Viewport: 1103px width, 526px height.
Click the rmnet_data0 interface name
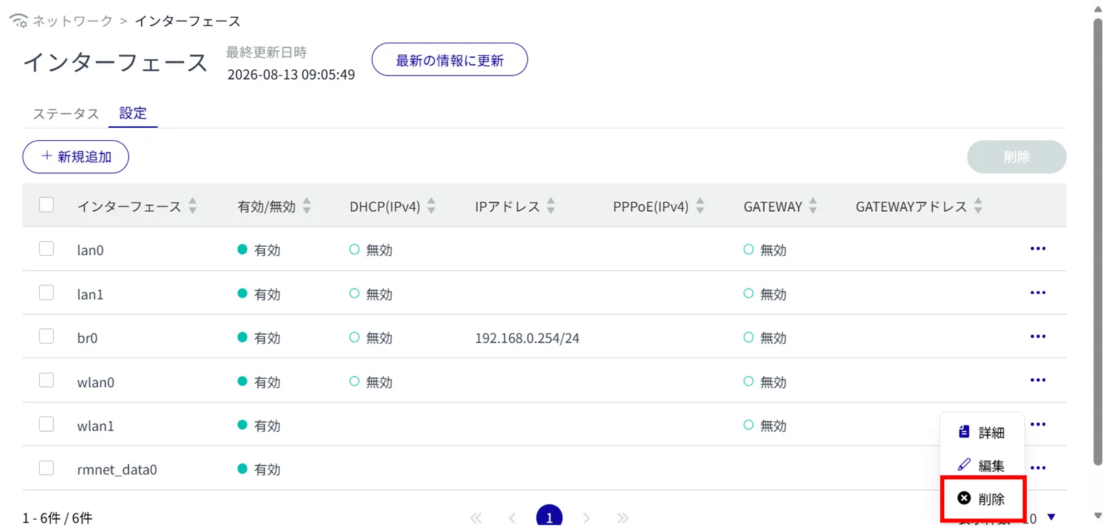pos(117,470)
